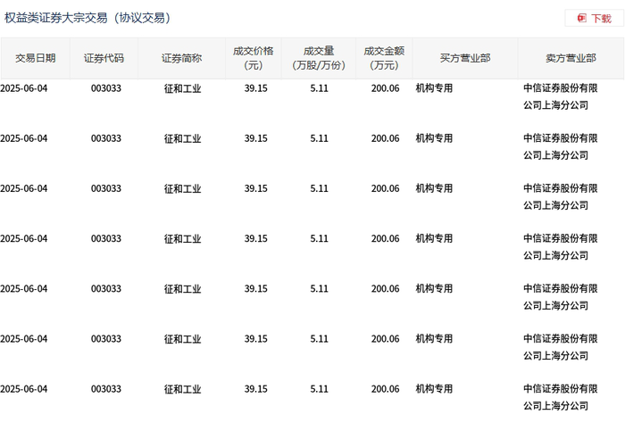Click 征和工业 in the first table row
Screen dimensions: 625x431
[x=182, y=88]
